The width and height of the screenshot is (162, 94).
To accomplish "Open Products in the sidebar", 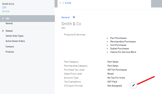I will coord(10,52).
